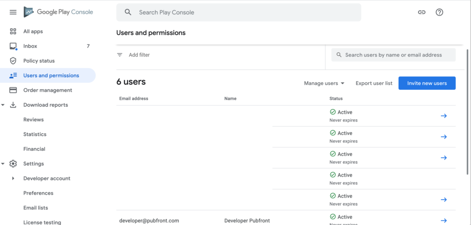
Task: Open Reviews reports
Action: click(x=33, y=119)
